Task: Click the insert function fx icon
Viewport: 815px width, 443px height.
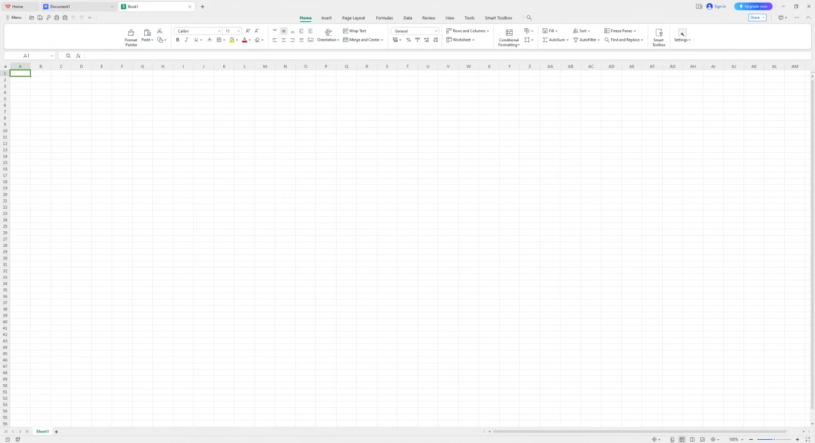Action: [78, 56]
